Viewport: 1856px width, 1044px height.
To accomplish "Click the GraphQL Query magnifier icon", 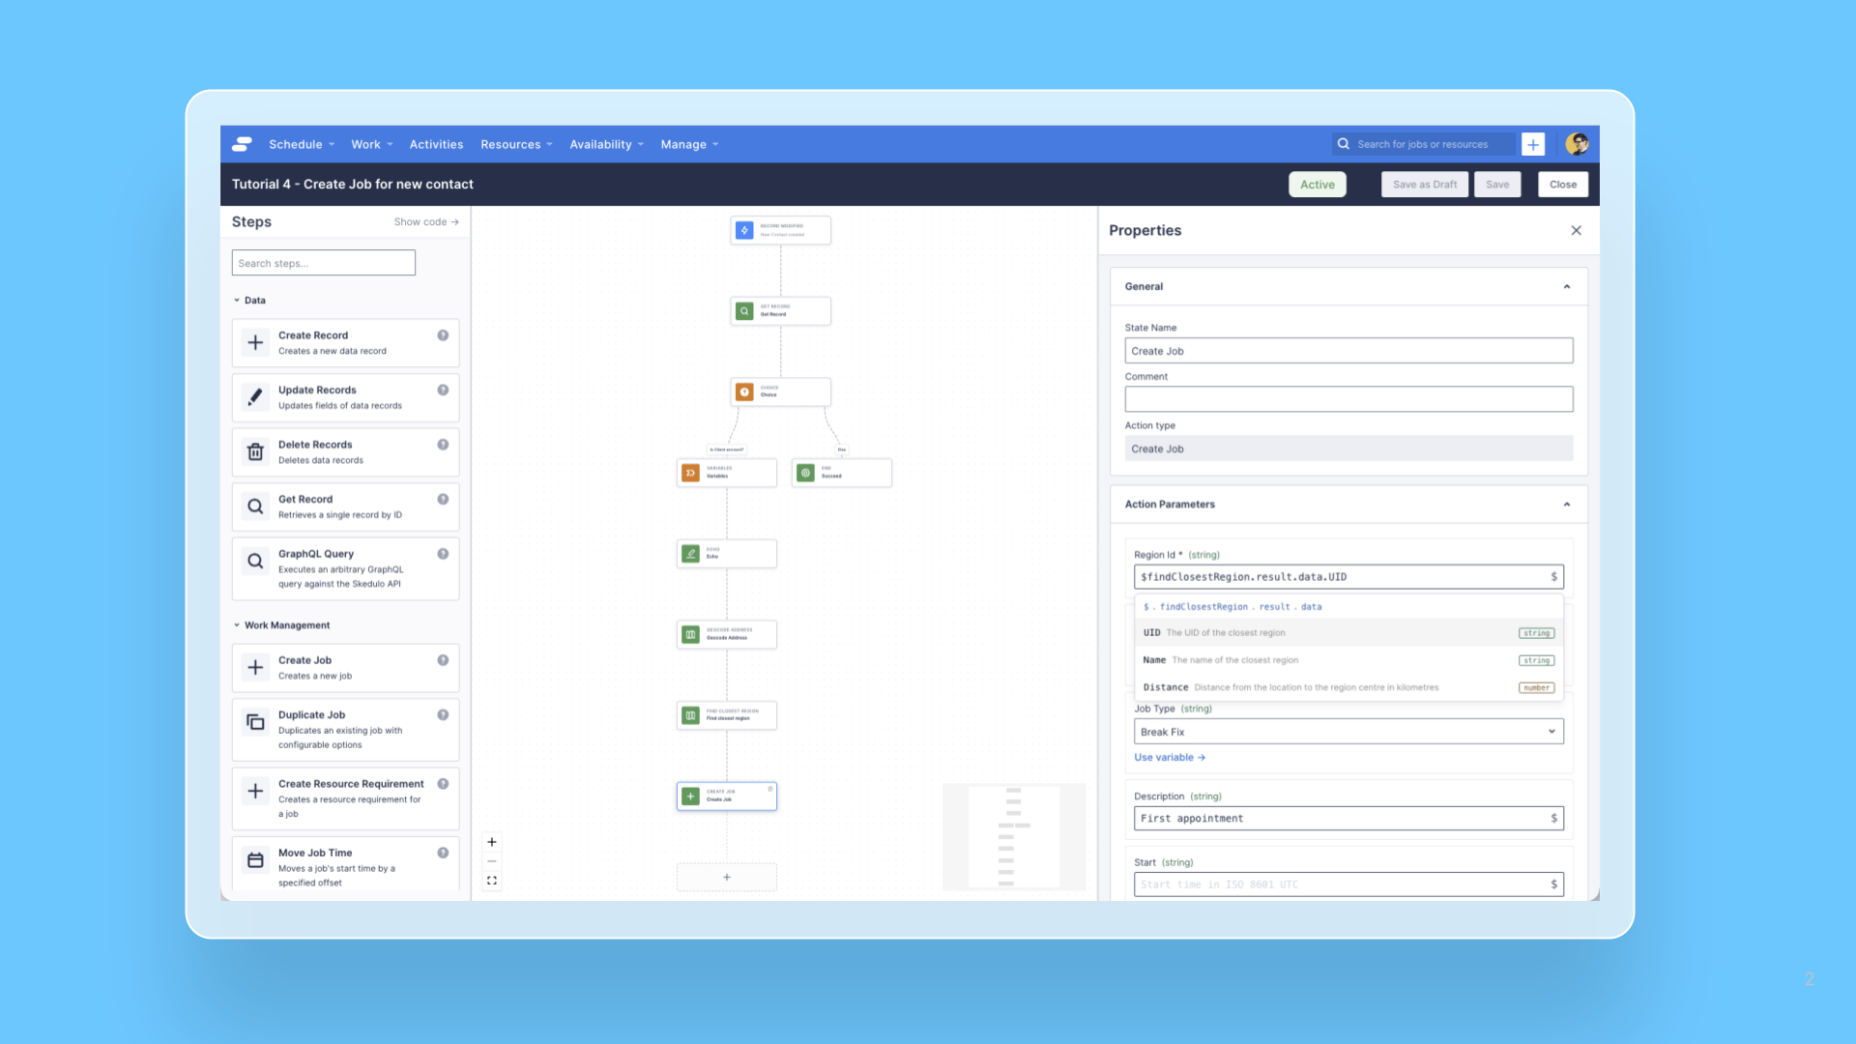I will point(255,561).
